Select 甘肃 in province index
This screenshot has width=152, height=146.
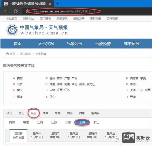coord(60,78)
